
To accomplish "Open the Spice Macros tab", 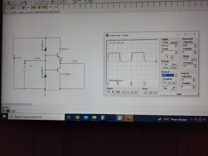I will (54, 12).
